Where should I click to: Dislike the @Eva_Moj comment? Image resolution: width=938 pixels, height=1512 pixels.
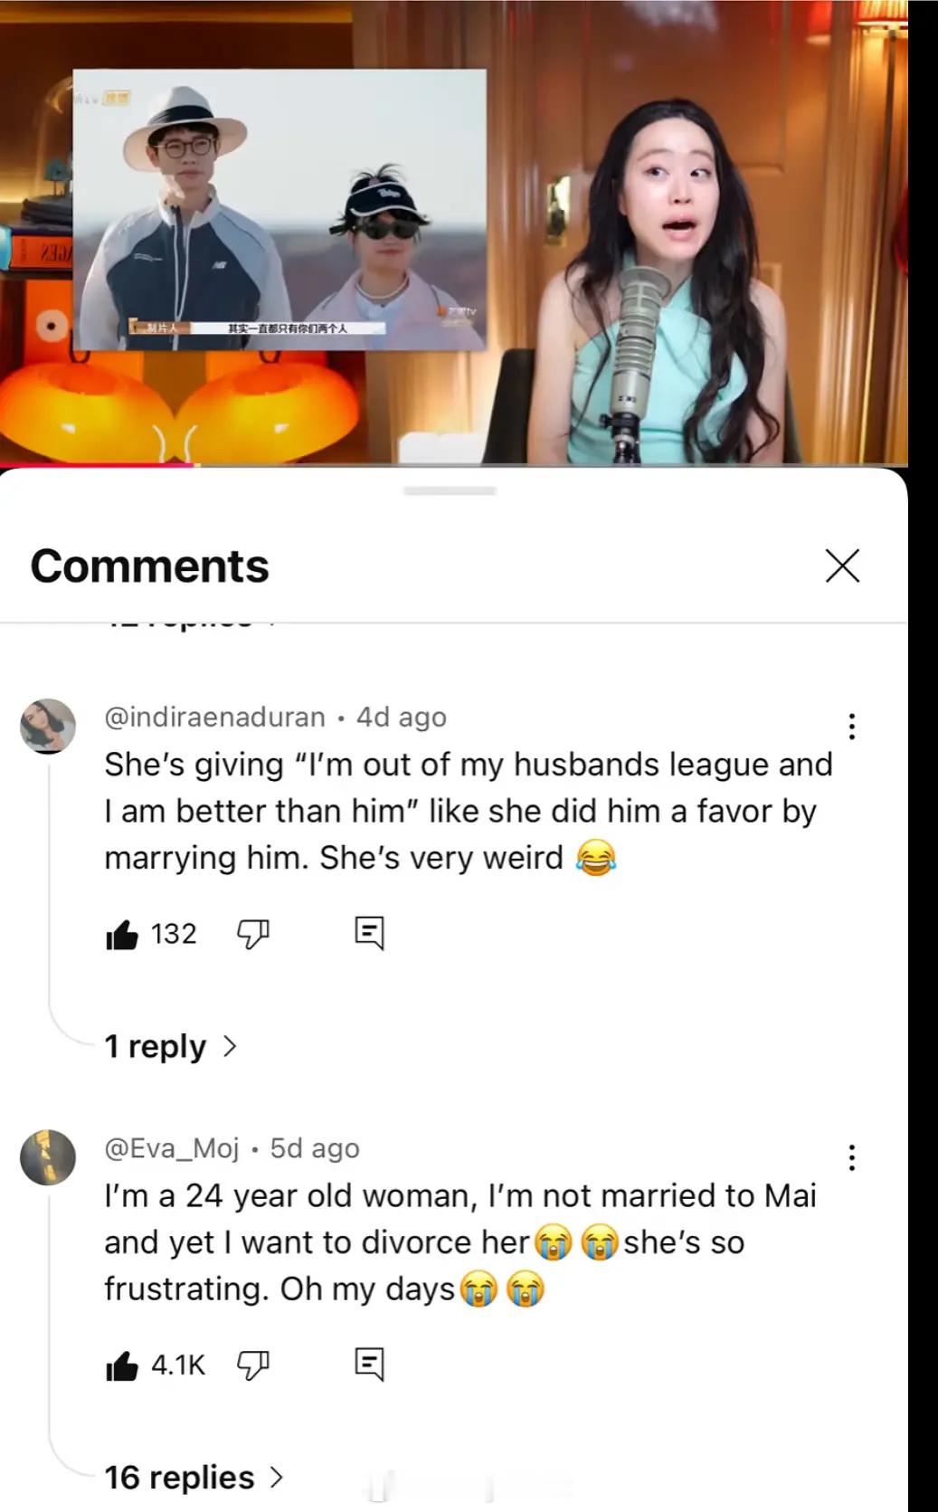253,1365
